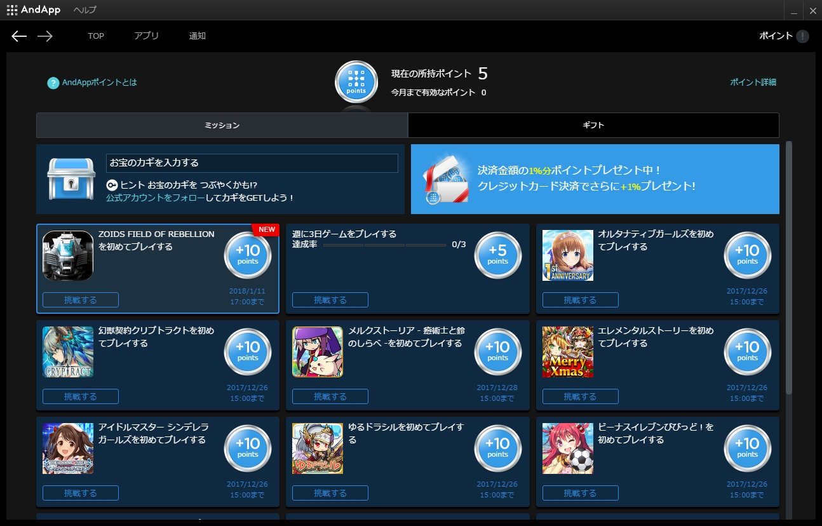Go forward with the right arrow
This screenshot has width=822, height=526.
[44, 36]
